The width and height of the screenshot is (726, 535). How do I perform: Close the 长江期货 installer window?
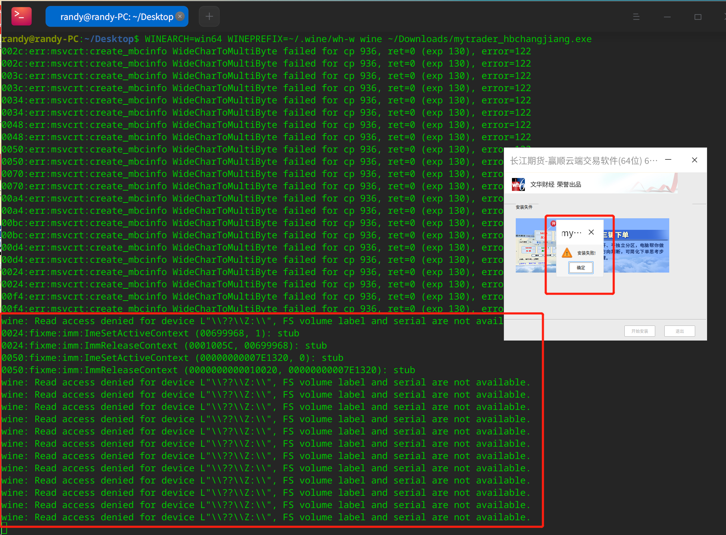pos(694,160)
